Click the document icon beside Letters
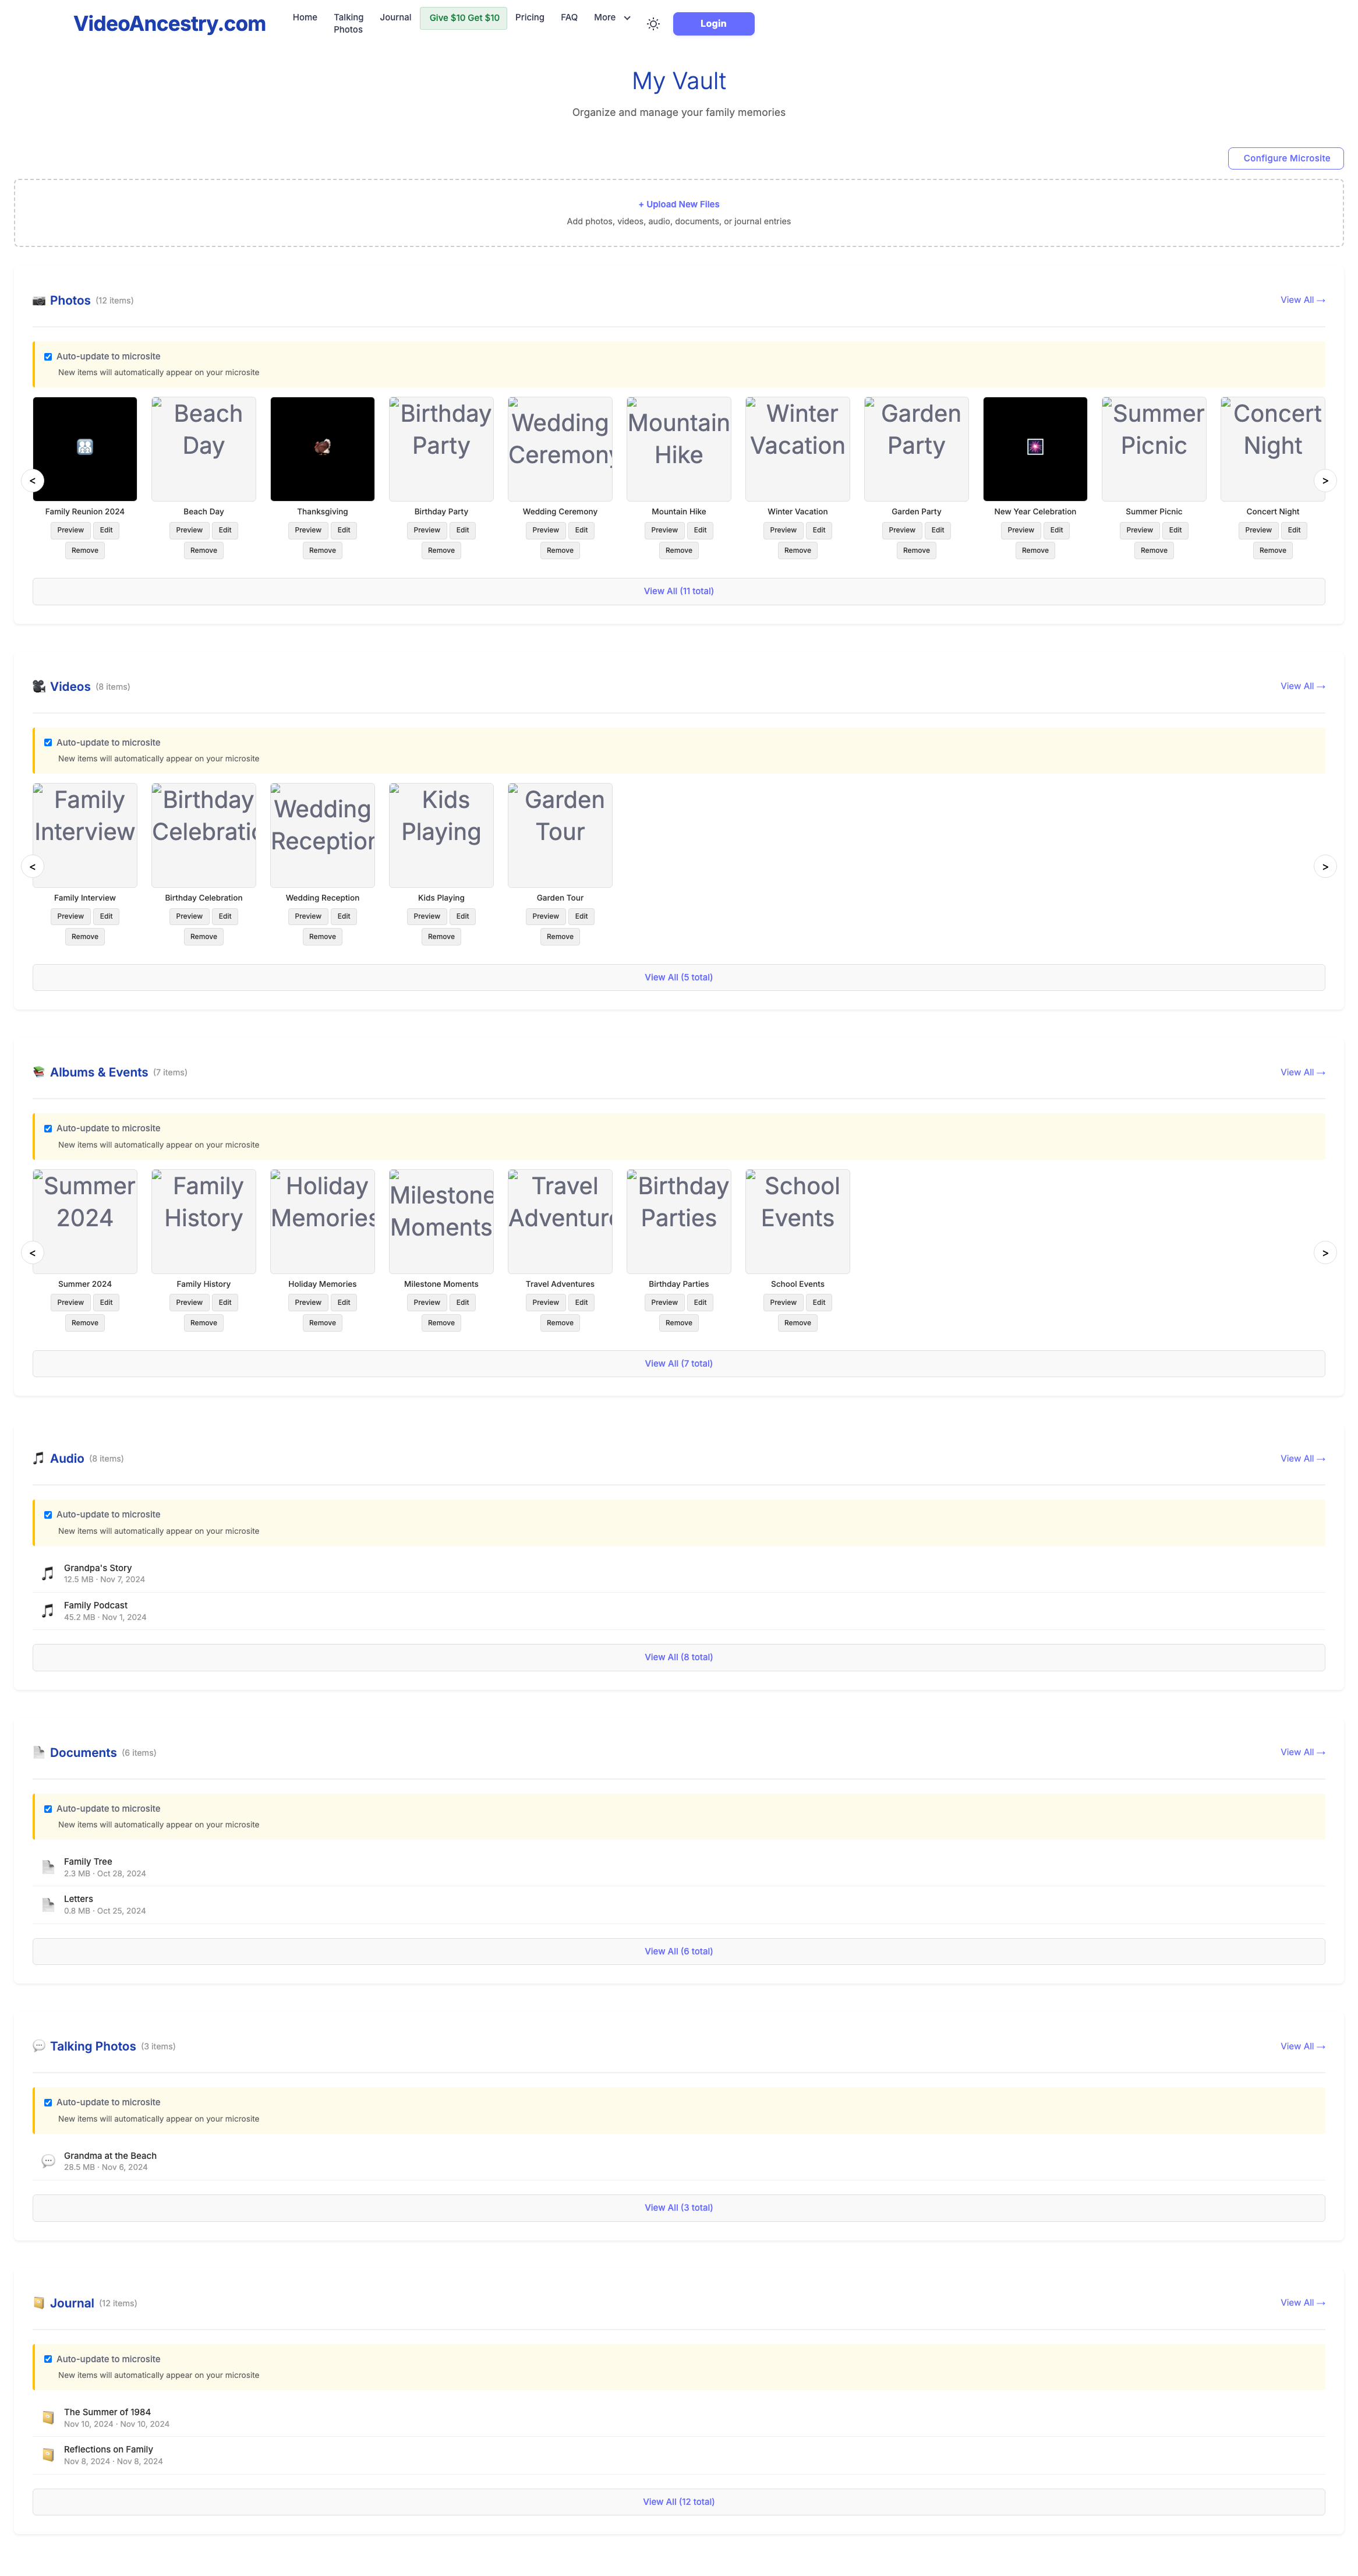The height and width of the screenshot is (2576, 1358). (48, 1904)
